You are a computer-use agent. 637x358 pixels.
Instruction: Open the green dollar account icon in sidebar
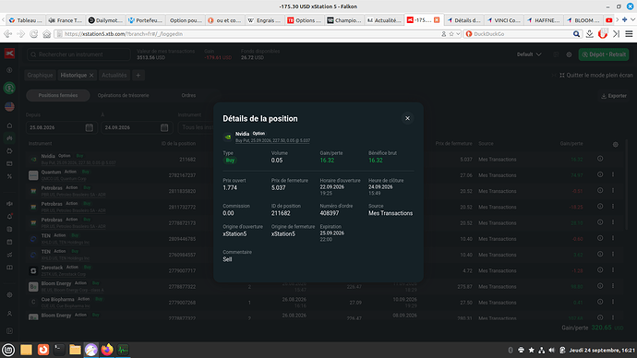[9, 88]
